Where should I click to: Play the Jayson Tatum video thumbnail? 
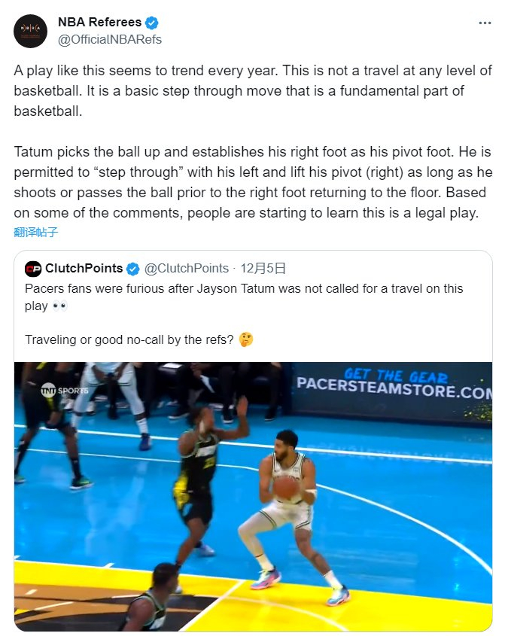pos(253,497)
